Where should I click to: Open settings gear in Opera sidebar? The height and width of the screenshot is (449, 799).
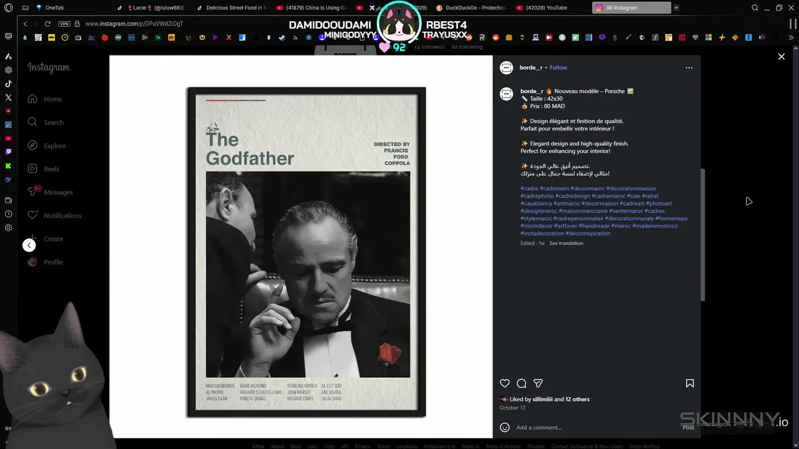pos(8,228)
